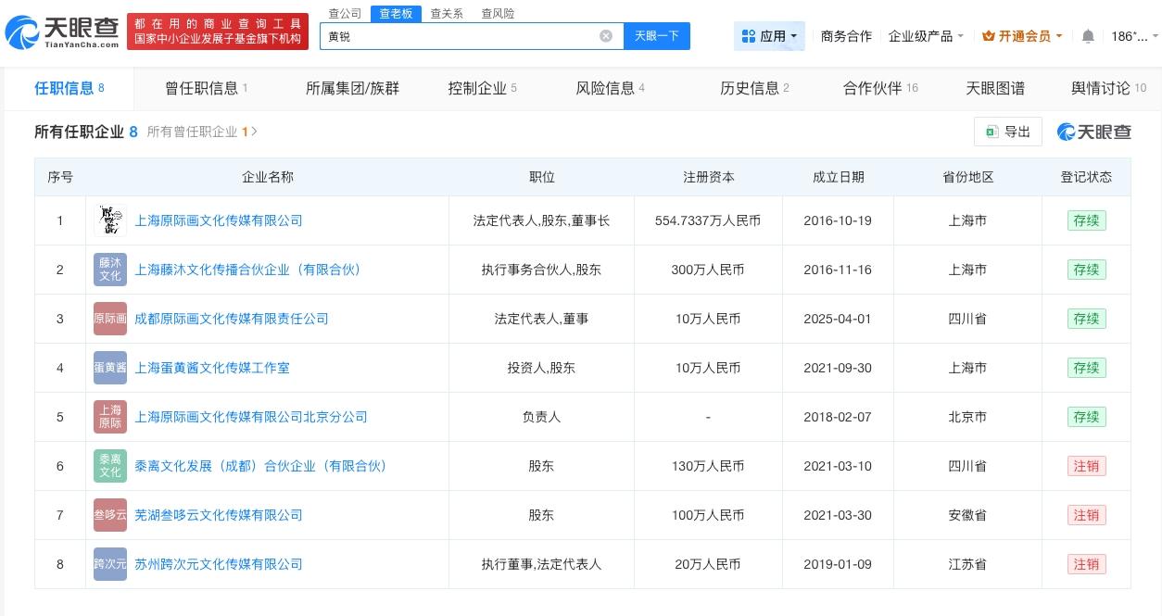The image size is (1162, 616).
Task: Open the 叁哆云 logo tile
Action: pyautogui.click(x=110, y=515)
